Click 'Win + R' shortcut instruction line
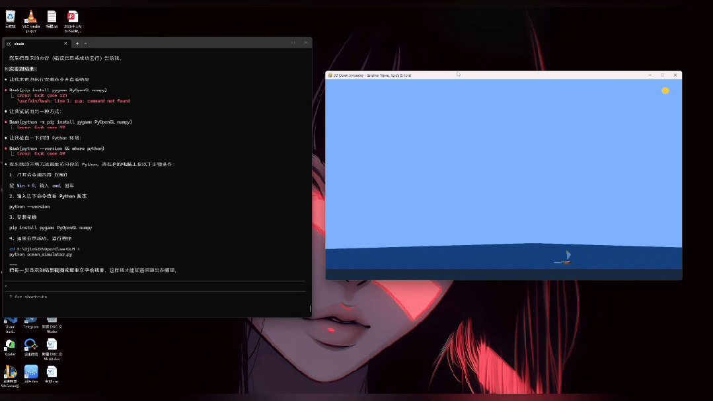This screenshot has width=713, height=401. point(42,186)
